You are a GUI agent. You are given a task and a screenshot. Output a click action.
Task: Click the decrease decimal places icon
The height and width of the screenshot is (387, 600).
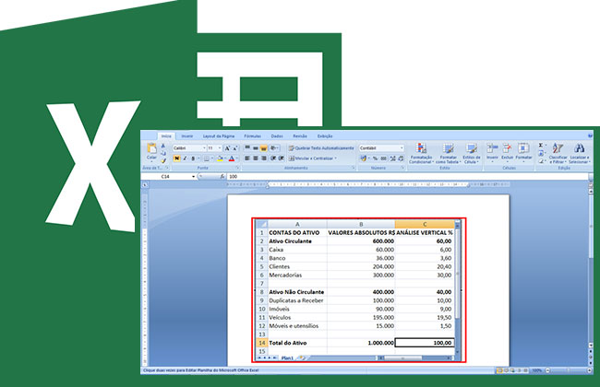click(401, 158)
